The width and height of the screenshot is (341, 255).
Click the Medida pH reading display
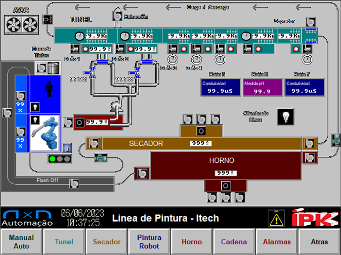[262, 88]
